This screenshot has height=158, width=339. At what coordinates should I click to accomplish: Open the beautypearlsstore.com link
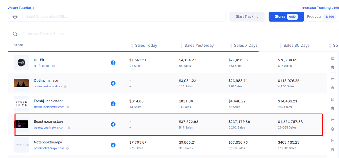(x=49, y=127)
